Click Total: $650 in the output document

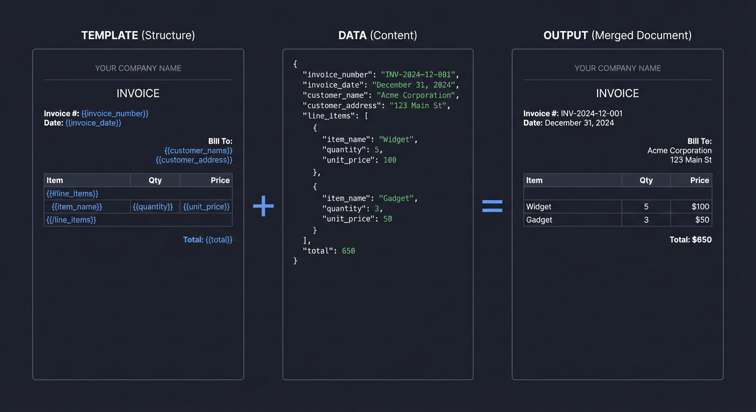(690, 239)
